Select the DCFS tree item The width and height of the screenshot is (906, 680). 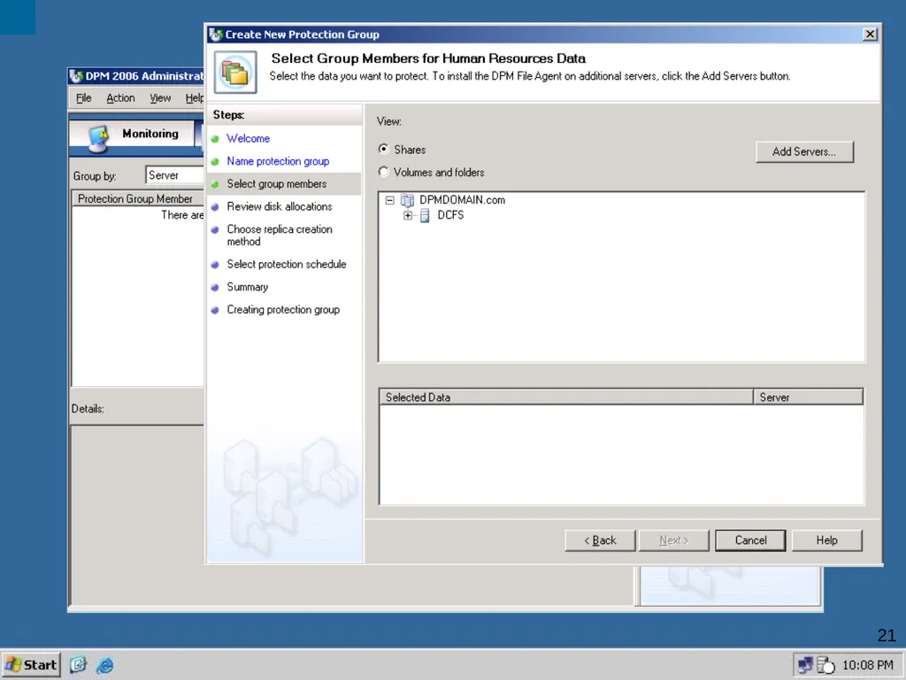point(450,215)
